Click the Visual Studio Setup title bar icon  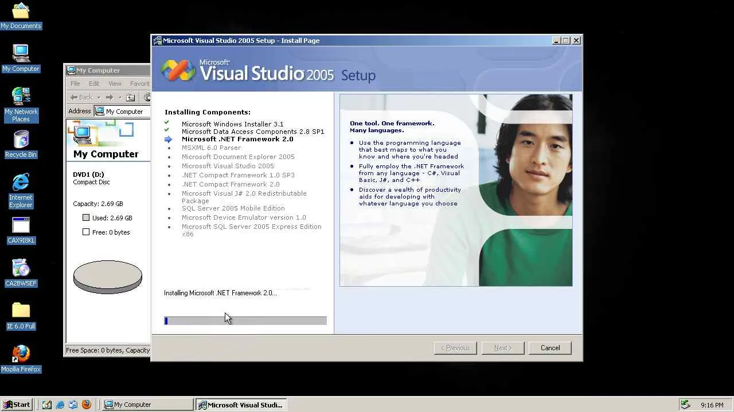pos(157,41)
